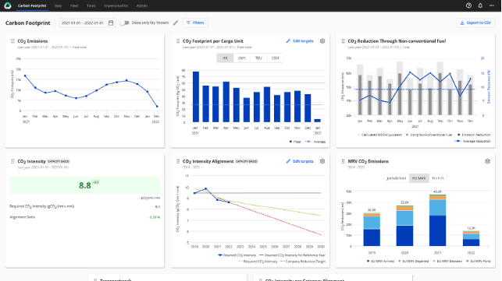Open settings gear of CO2 Intensity Alignment
The image size is (502, 281).
click(x=322, y=161)
